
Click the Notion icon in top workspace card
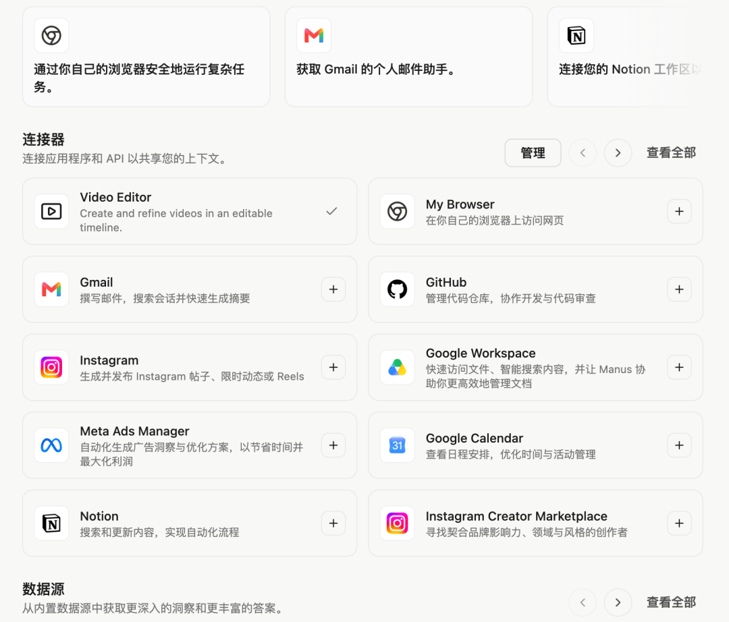coord(576,35)
